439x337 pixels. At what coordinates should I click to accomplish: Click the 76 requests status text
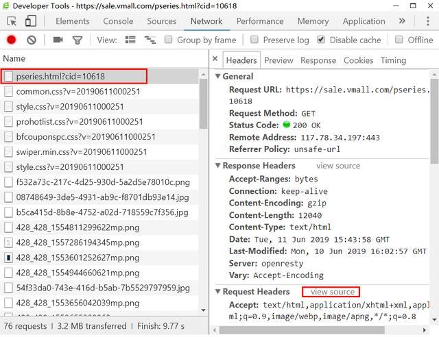point(25,326)
